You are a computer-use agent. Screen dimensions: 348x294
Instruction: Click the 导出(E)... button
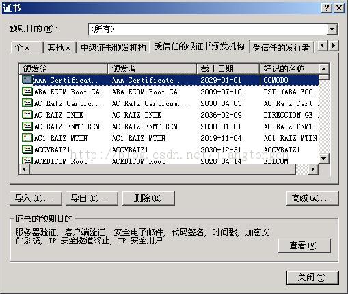(92, 198)
